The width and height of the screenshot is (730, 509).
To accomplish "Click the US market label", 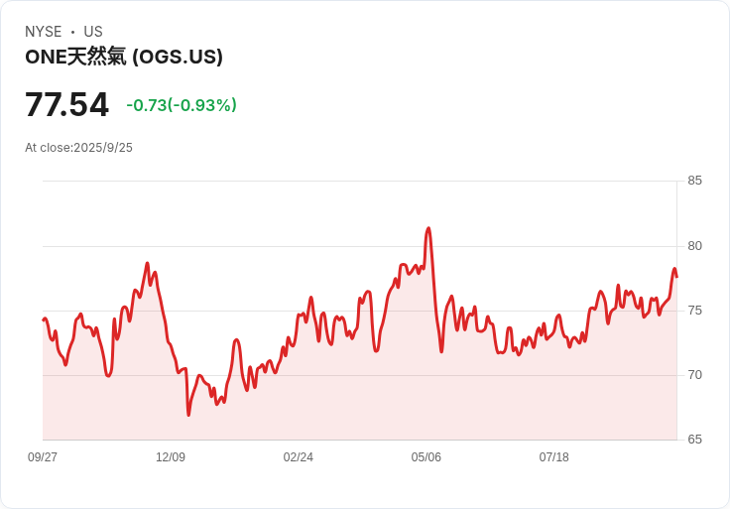I will point(93,32).
